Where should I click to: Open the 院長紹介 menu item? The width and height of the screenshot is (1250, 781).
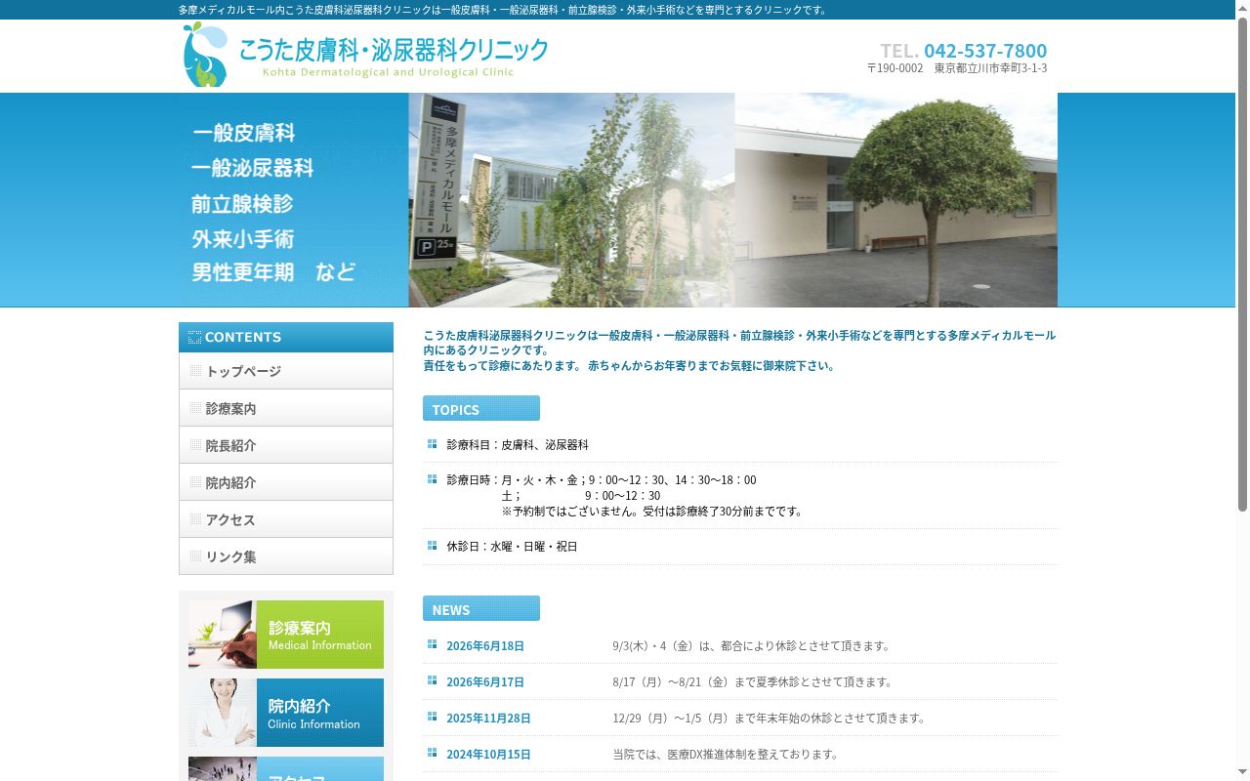(286, 445)
